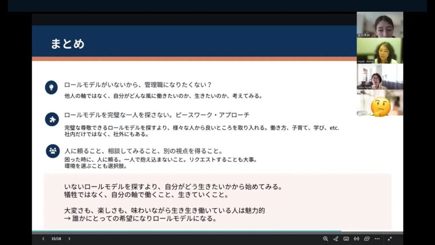
Task: Go to the previous slide arrow
Action: (x=43, y=239)
